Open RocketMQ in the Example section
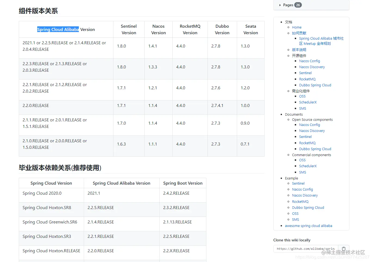 300,202
